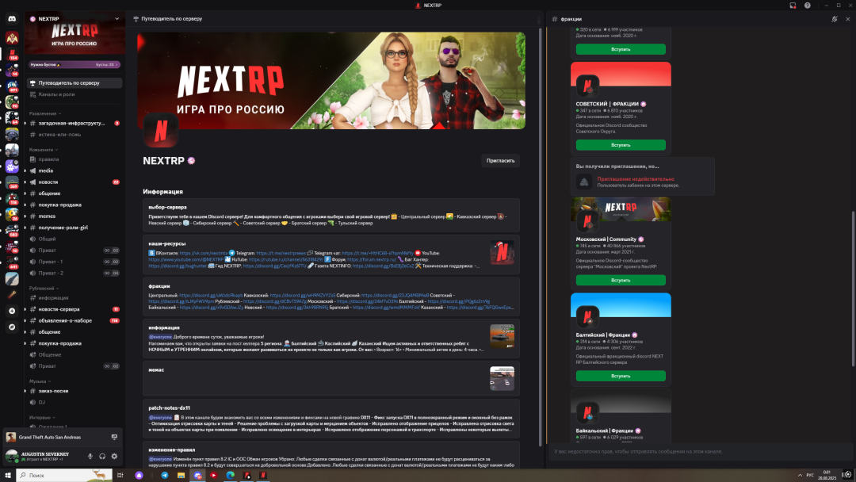The height and width of the screenshot is (482, 856).
Task: Click the server boost goal progress bar
Action: 75,64
